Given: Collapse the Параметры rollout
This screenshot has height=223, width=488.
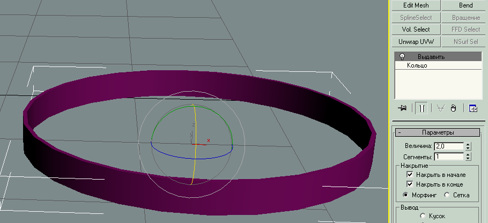Looking at the screenshot, I should click(x=400, y=132).
